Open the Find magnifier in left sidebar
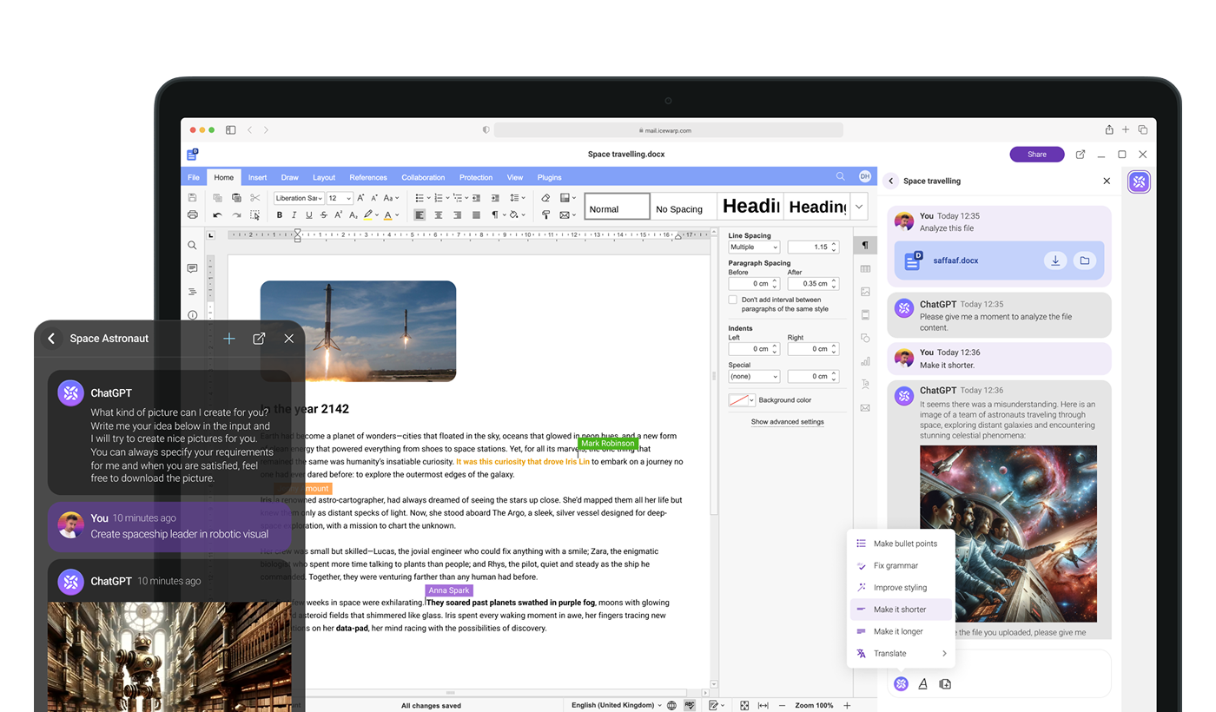 (x=192, y=246)
